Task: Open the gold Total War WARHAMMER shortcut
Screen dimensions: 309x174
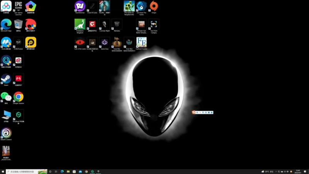Action: (x=117, y=44)
